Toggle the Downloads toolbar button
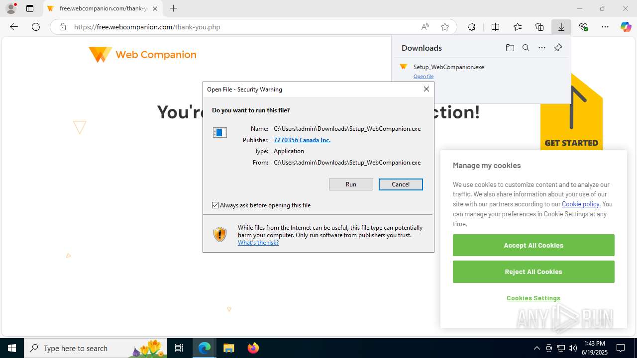Screen dimensions: 637x358 tap(561, 27)
